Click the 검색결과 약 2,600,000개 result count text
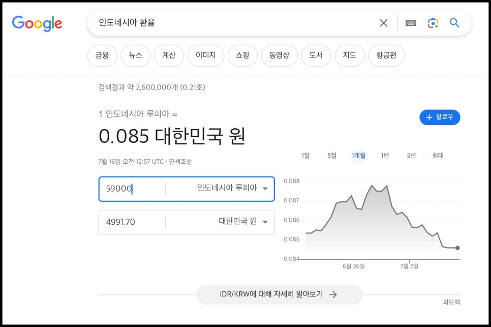 151,87
